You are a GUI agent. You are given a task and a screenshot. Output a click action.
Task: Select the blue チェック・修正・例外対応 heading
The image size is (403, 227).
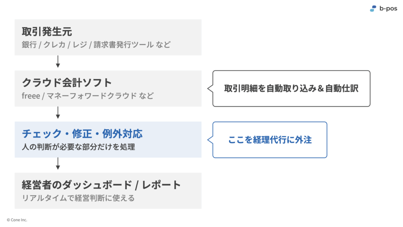click(x=82, y=134)
